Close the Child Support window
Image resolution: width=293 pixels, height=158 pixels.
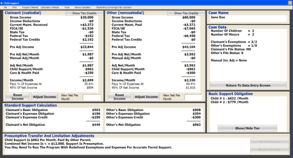(x=289, y=2)
